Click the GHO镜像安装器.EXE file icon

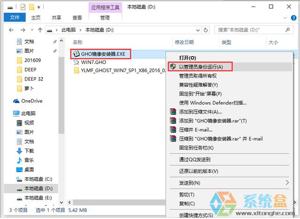(x=76, y=54)
